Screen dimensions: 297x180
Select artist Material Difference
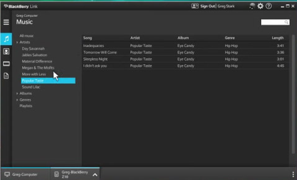[37, 61]
